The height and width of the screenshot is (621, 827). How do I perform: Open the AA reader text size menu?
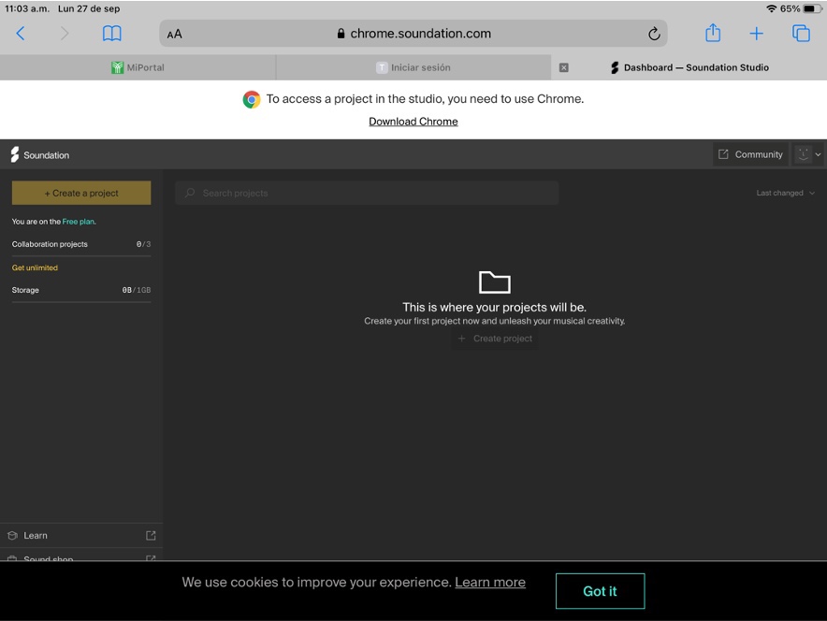click(175, 34)
